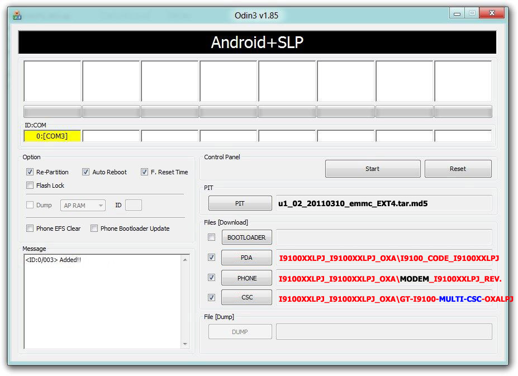Click the DUMP button
The image size is (518, 376).
tap(240, 332)
